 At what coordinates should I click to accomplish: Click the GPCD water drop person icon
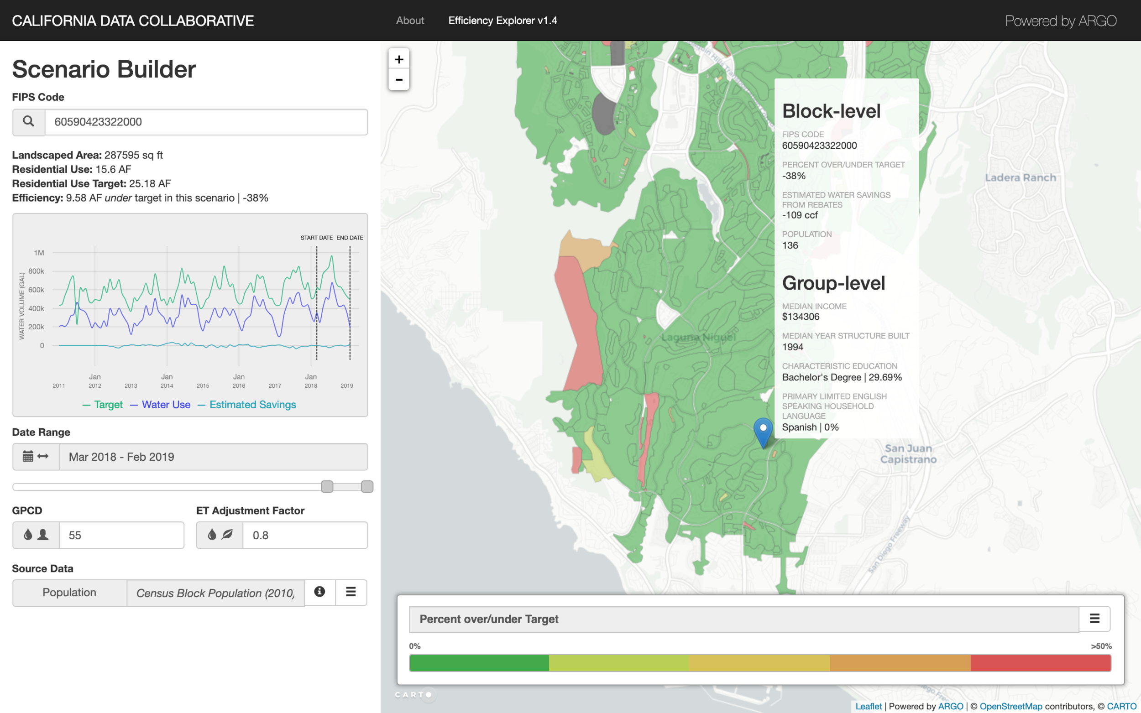coord(36,535)
